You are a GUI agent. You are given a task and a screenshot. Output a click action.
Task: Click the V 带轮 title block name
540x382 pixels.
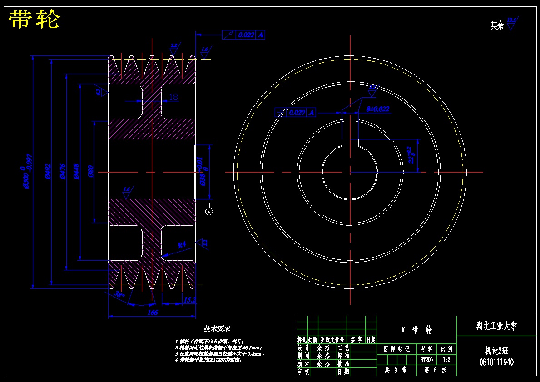(x=417, y=330)
